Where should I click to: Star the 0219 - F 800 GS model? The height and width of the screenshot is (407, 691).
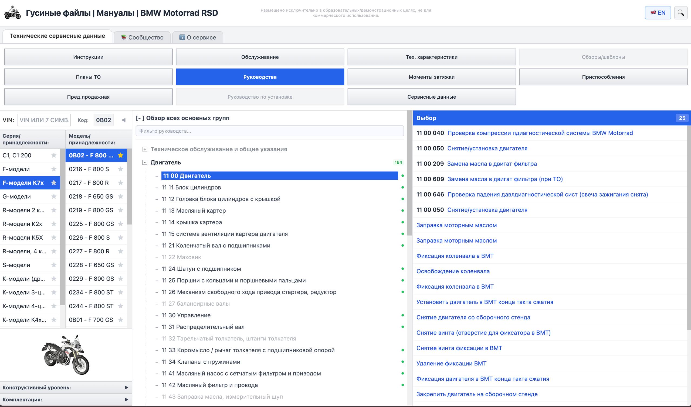click(121, 210)
